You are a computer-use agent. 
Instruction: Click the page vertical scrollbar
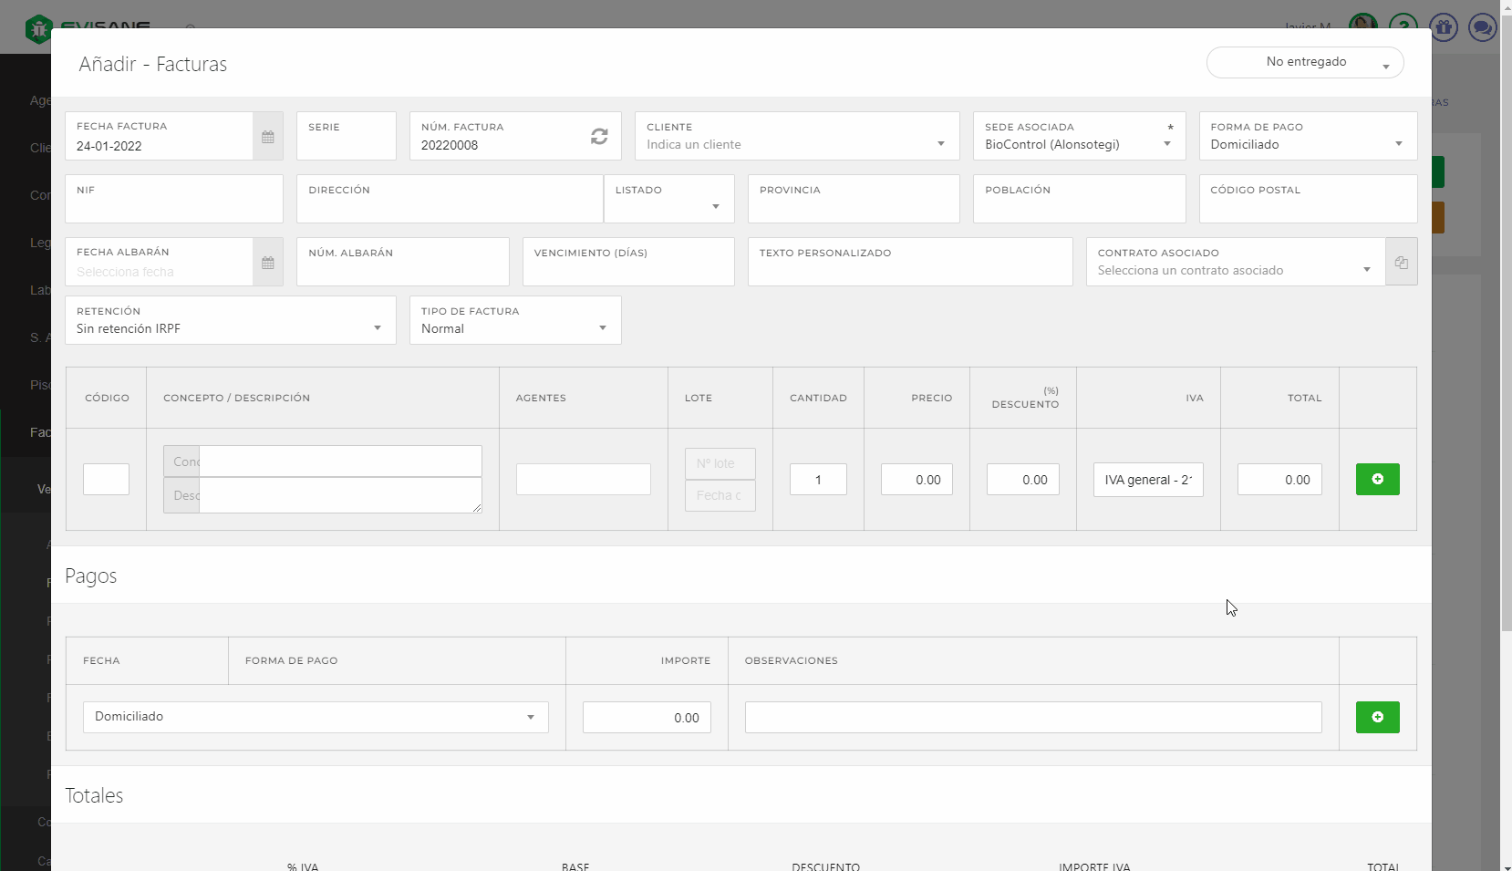(x=1506, y=365)
